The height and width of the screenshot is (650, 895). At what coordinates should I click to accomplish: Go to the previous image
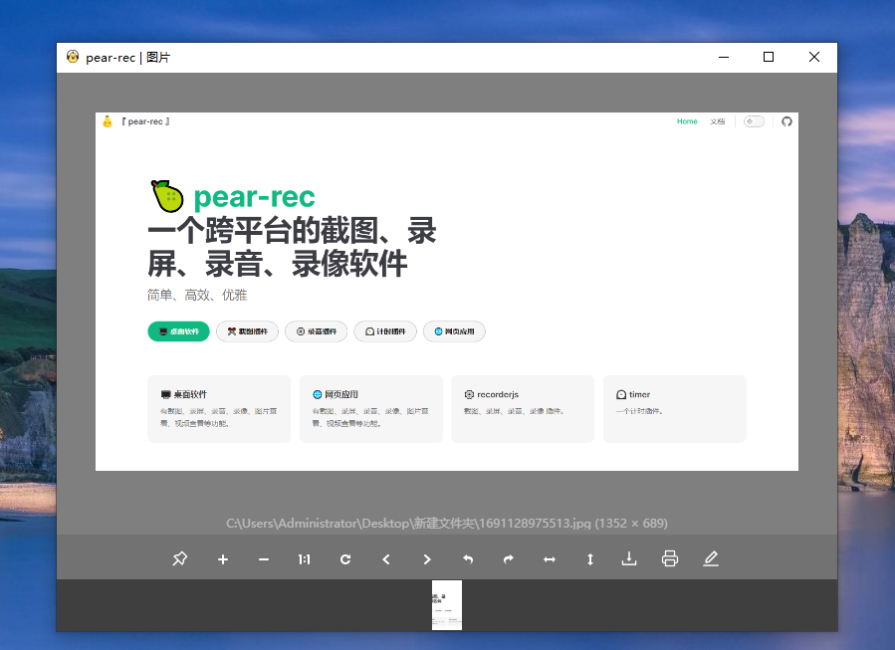tap(386, 559)
